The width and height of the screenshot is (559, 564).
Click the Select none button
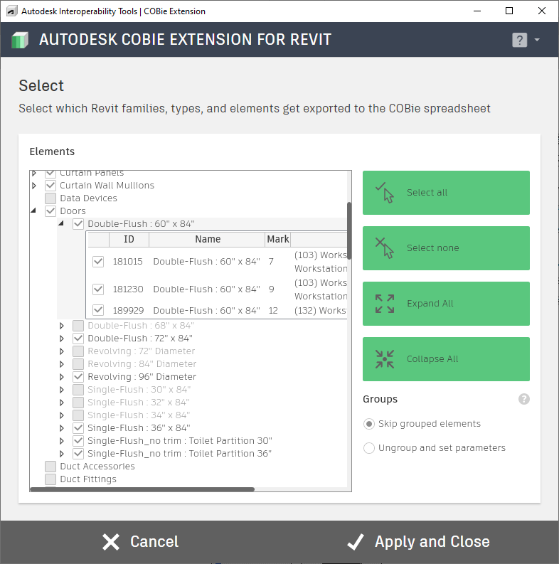click(446, 248)
